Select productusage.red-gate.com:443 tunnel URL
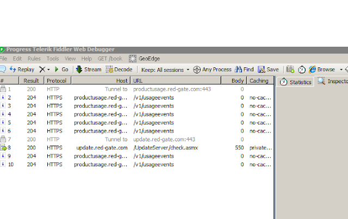This screenshot has width=348, height=219. pos(172,89)
